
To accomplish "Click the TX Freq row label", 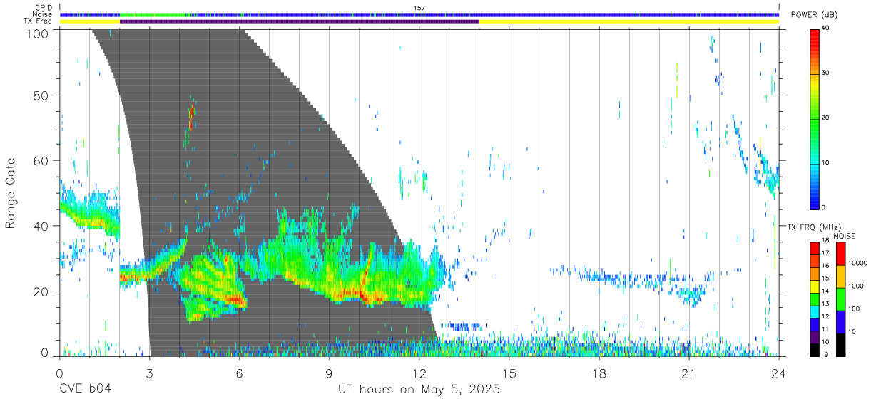I will coord(39,21).
